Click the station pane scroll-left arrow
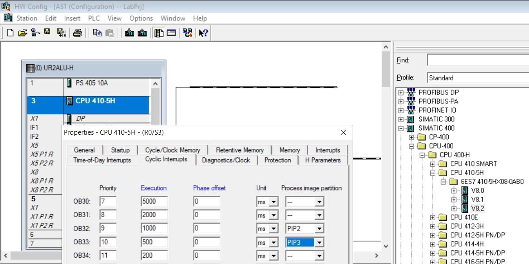The image size is (529, 264). [x=5, y=255]
